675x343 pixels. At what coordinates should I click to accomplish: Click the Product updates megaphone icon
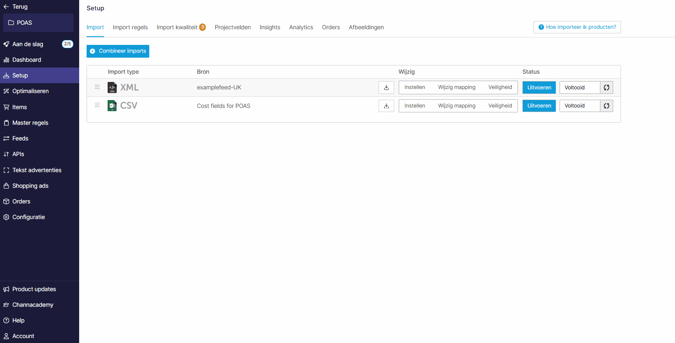6,289
